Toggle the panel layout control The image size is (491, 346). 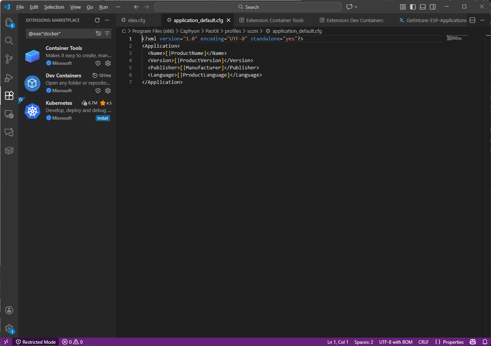pos(422,6)
